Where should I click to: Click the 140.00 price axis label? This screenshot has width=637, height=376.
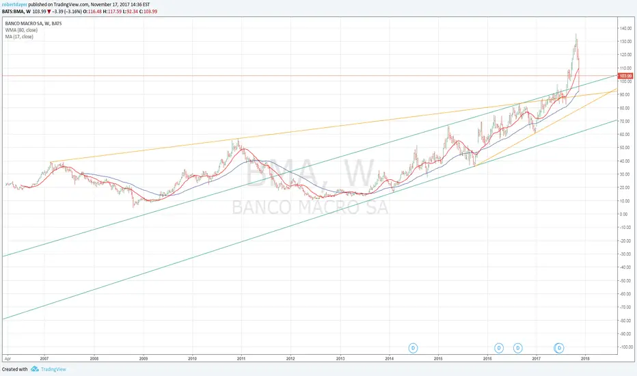(x=625, y=29)
